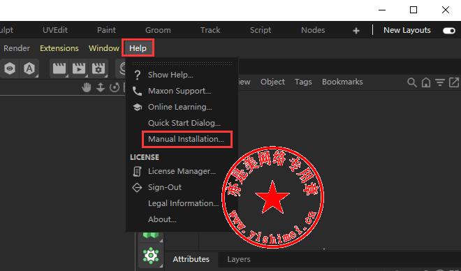This screenshot has height=271, width=461.
Task: Select the vertical arrows zoom viewport icon
Action: point(101,87)
